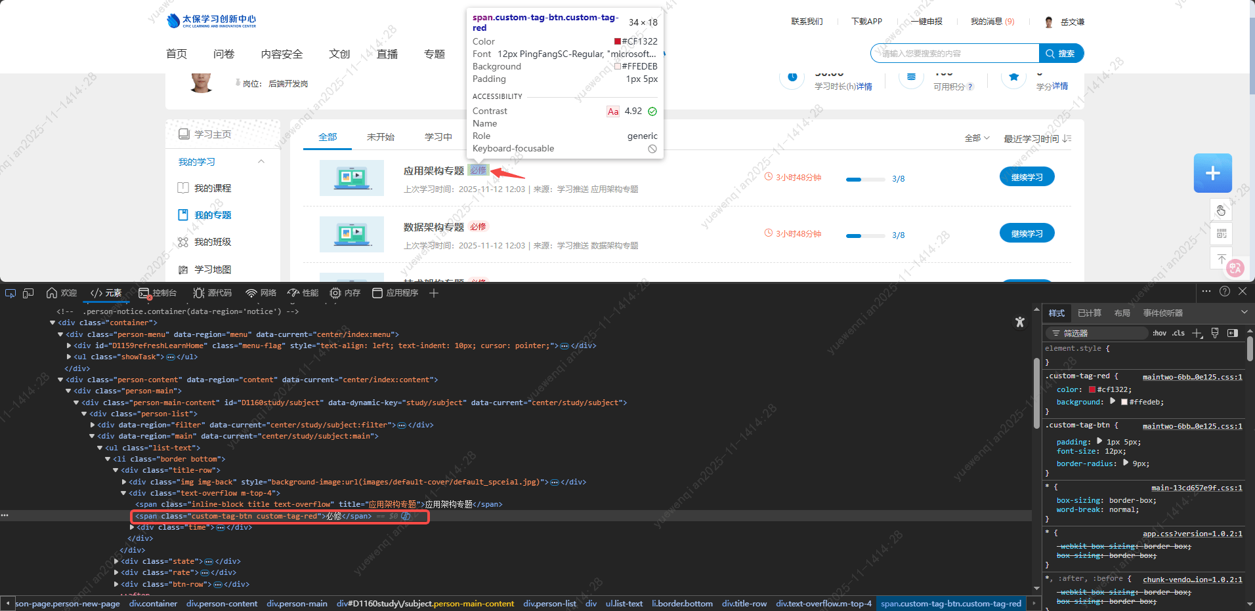Select the inspect element picker tool
1255x611 pixels.
coord(10,293)
